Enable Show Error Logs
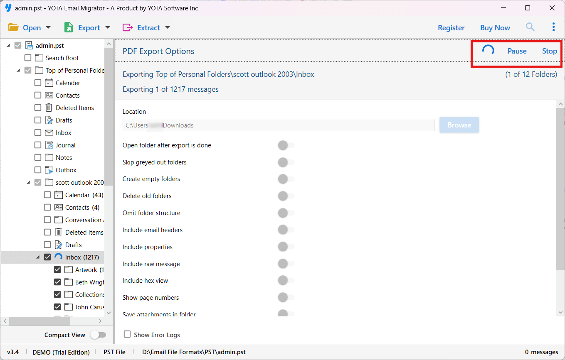565x360 pixels. click(126, 335)
